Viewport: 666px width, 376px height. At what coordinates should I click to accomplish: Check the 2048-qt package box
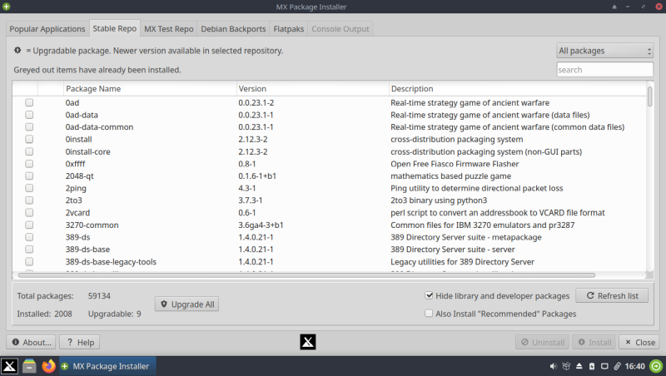click(x=29, y=176)
